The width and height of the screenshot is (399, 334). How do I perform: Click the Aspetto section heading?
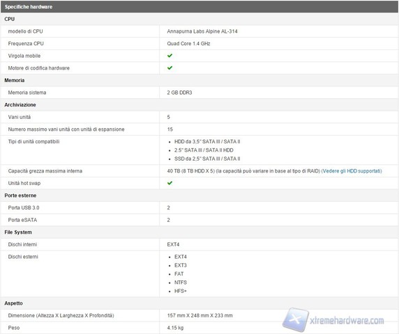click(x=13, y=303)
